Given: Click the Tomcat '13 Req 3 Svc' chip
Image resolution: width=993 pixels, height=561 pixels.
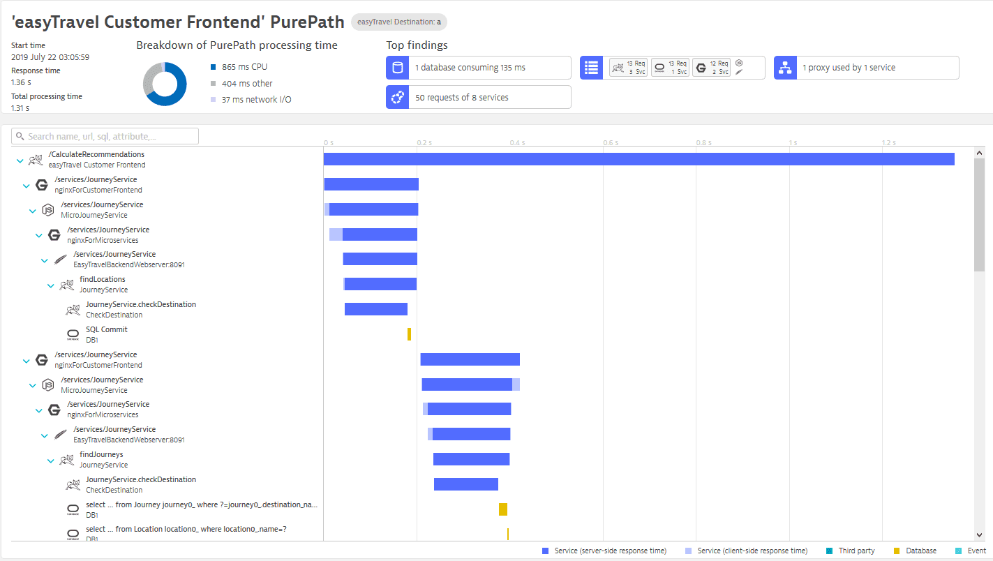Looking at the screenshot, I should pyautogui.click(x=629, y=68).
